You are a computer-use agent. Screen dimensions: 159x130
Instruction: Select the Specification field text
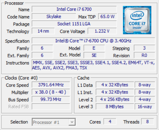tap(93, 41)
